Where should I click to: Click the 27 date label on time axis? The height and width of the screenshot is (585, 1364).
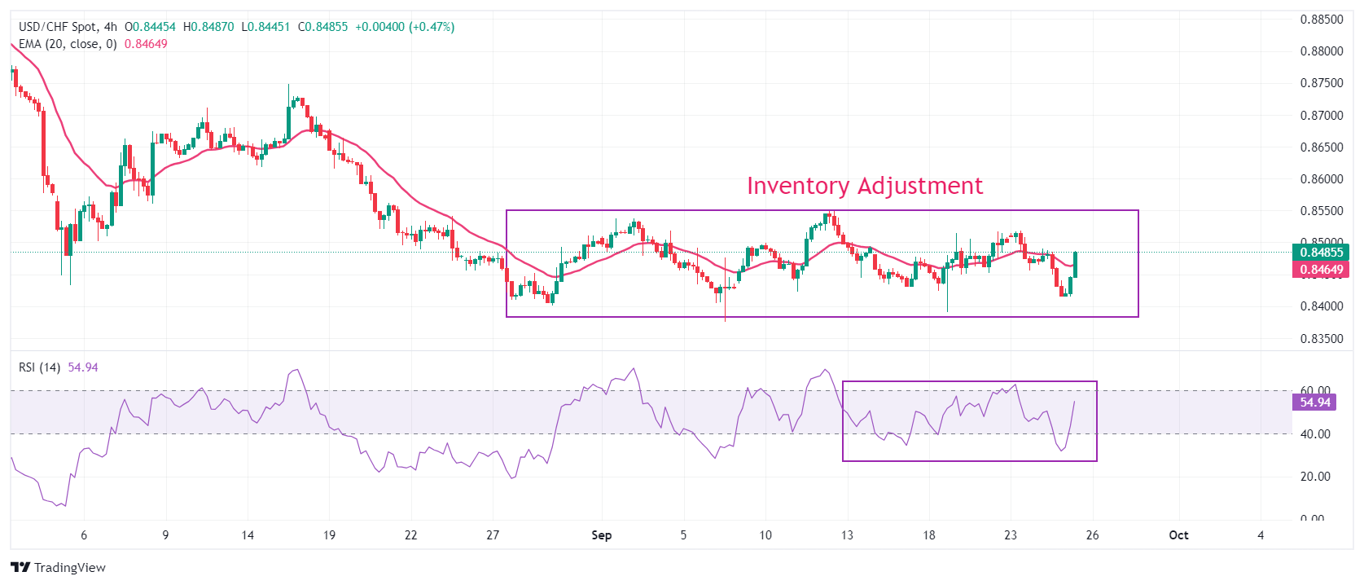pos(492,535)
